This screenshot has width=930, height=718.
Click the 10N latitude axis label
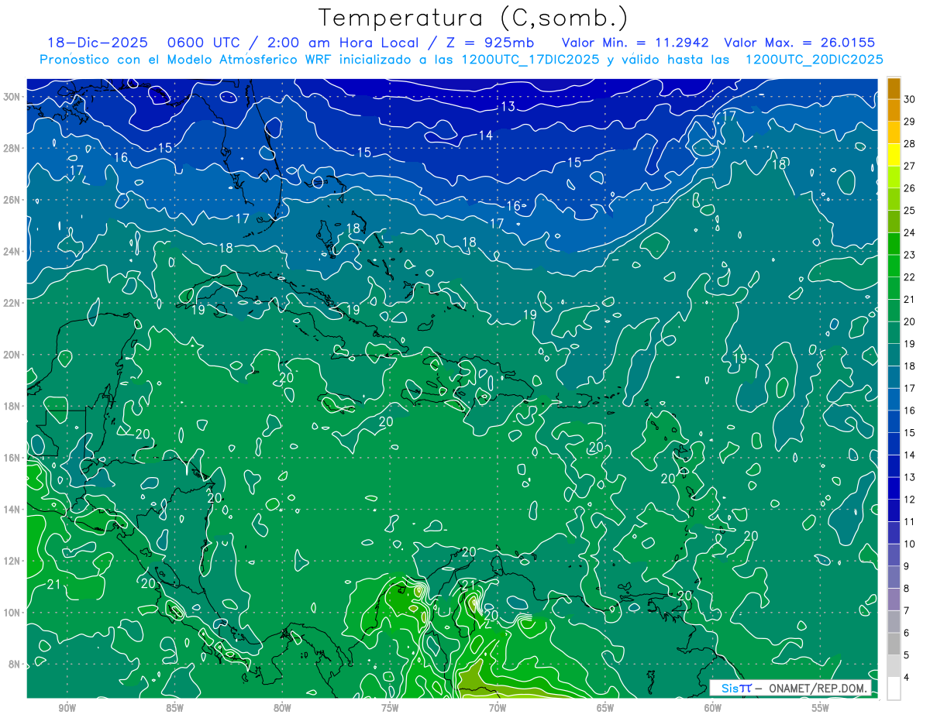12,613
